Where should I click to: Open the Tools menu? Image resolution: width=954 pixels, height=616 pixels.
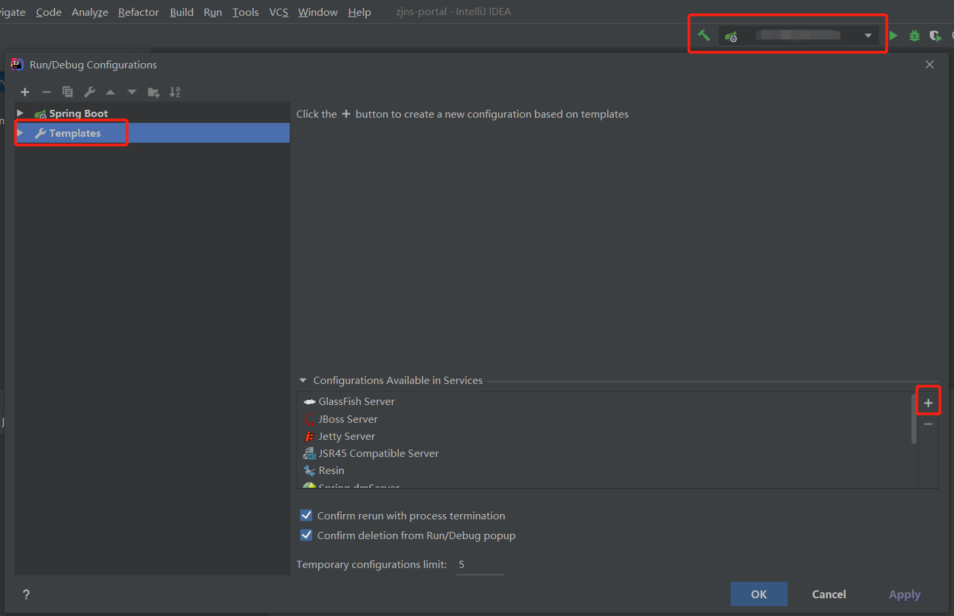246,12
